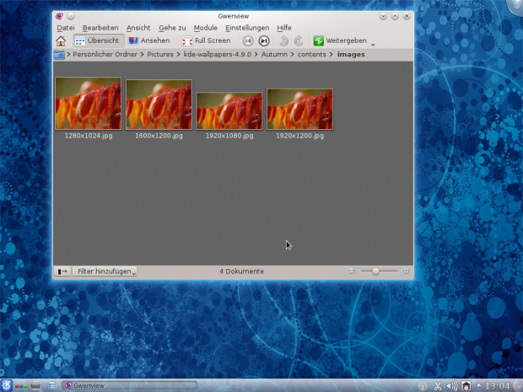Screen dimensions: 523x392
Task: Click the Weitergeben share button
Action: 341,40
